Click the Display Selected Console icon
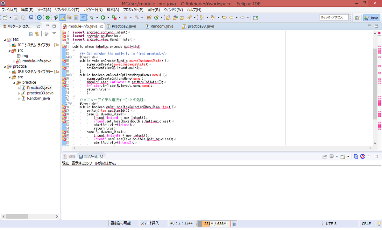The width and height of the screenshot is (382, 230). click(331, 157)
